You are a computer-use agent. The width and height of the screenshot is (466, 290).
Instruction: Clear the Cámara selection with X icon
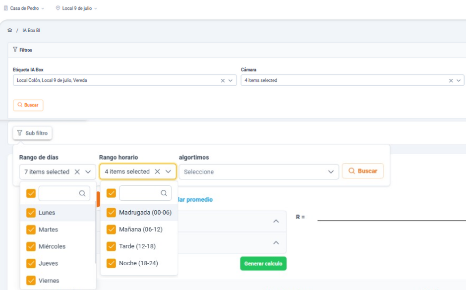pyautogui.click(x=451, y=80)
